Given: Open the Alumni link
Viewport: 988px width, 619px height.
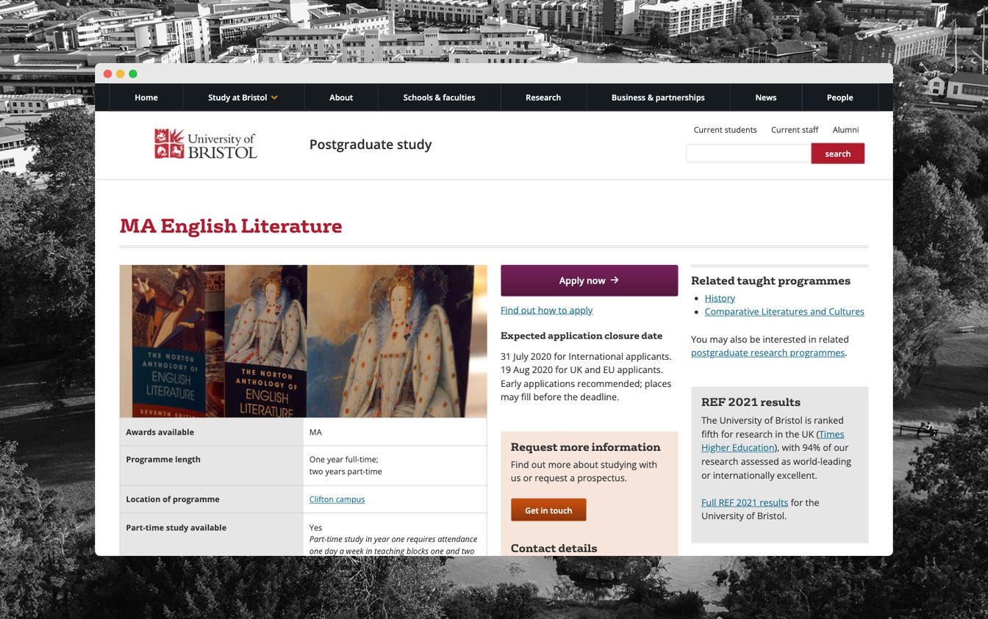Looking at the screenshot, I should point(845,130).
